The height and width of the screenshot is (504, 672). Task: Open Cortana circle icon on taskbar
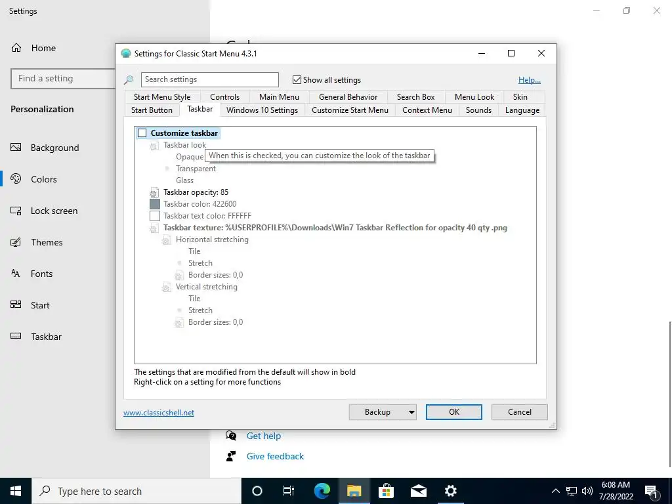coord(257,491)
